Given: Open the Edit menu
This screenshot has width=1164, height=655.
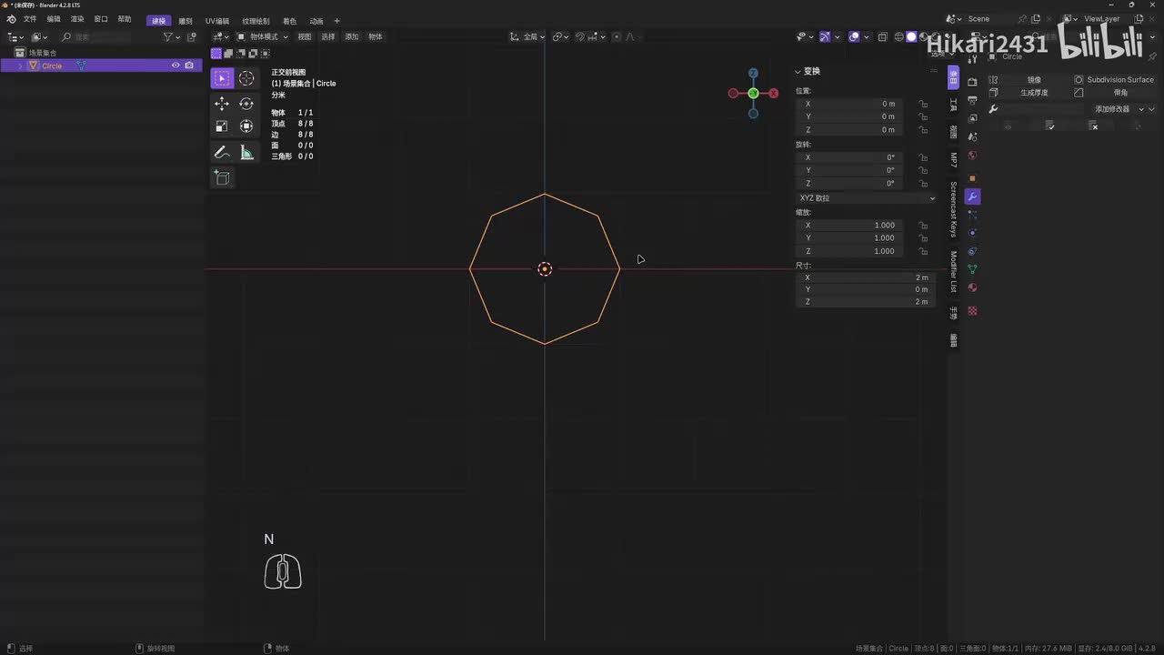Looking at the screenshot, I should 54,19.
